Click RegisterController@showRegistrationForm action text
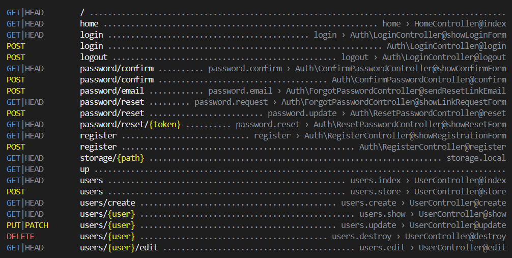512x258 pixels. tap(405, 136)
